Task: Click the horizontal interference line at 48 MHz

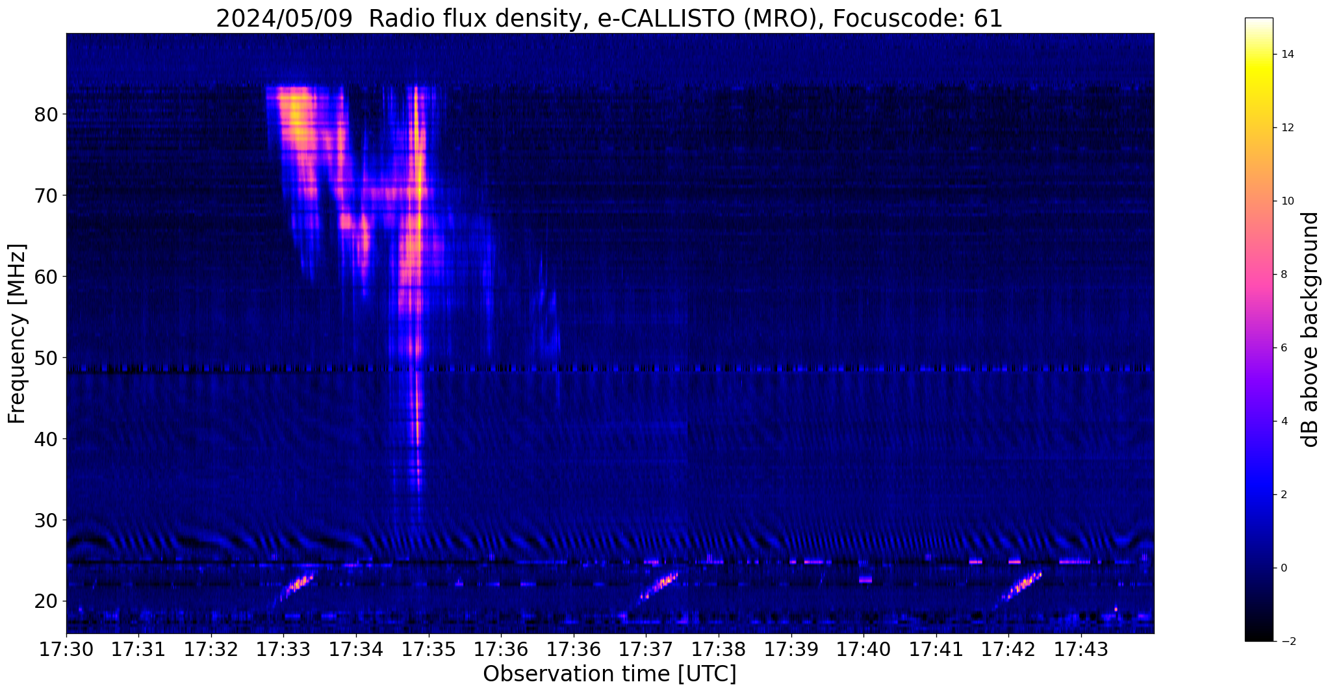Action: tap(610, 369)
